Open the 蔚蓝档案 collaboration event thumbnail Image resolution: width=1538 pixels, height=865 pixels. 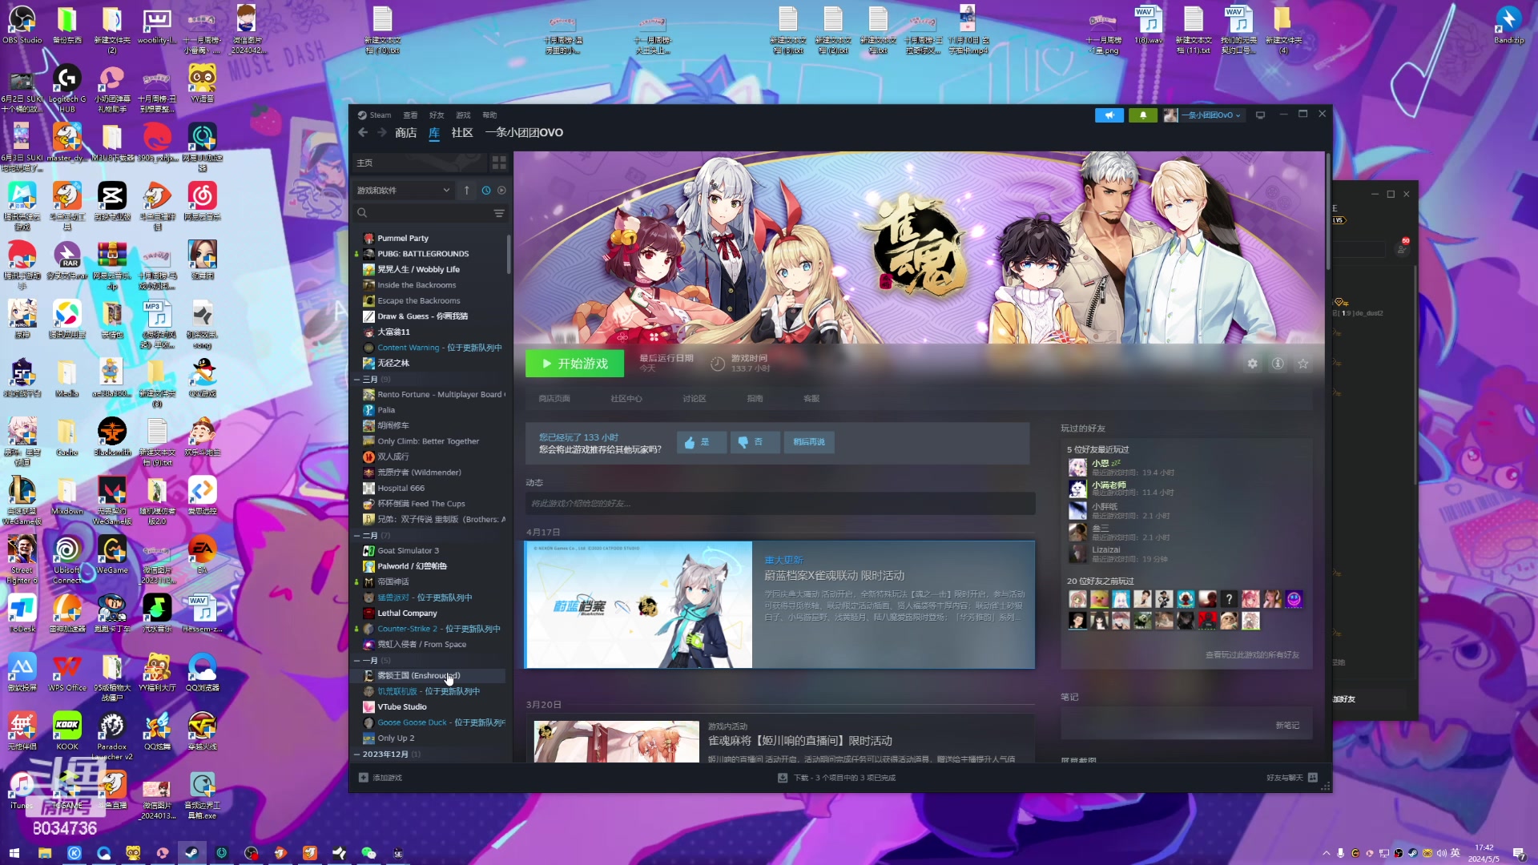[638, 605]
